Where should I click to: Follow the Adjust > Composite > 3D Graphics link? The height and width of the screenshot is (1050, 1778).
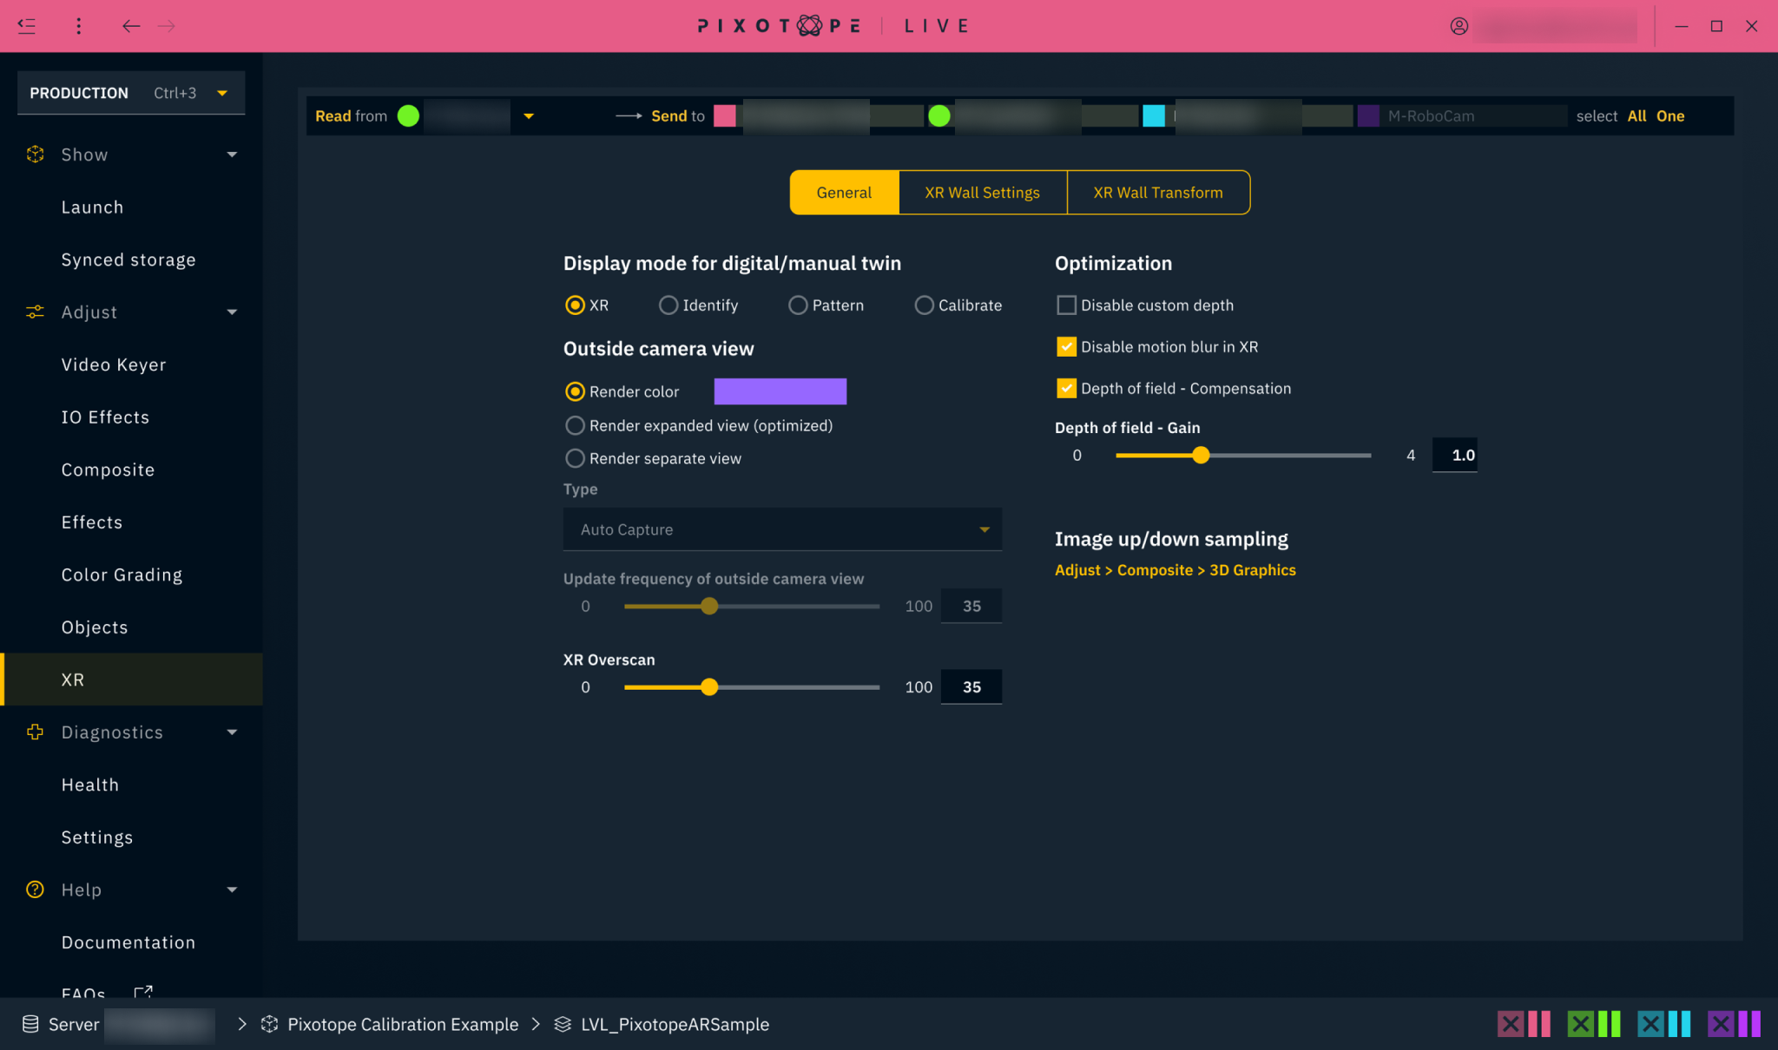[x=1175, y=570]
